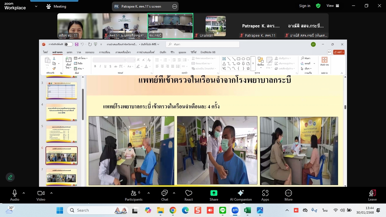Image resolution: width=386 pixels, height=217 pixels.
Task: Click New Slide button
Action: (x=68, y=63)
